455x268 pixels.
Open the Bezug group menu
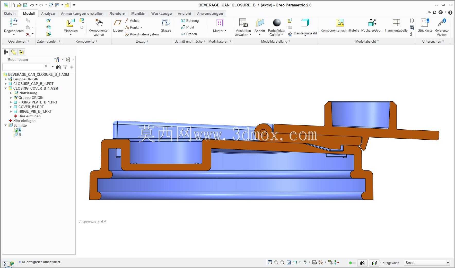(142, 41)
